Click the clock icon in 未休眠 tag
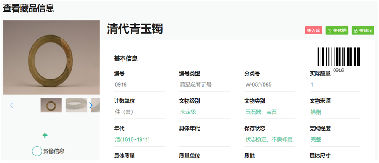The width and height of the screenshot is (379, 163). [x=329, y=31]
